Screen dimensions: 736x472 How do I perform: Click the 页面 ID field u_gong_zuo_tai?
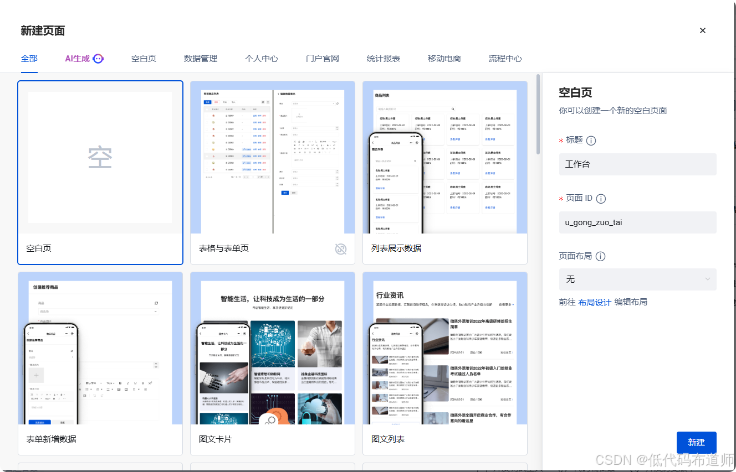click(x=637, y=222)
